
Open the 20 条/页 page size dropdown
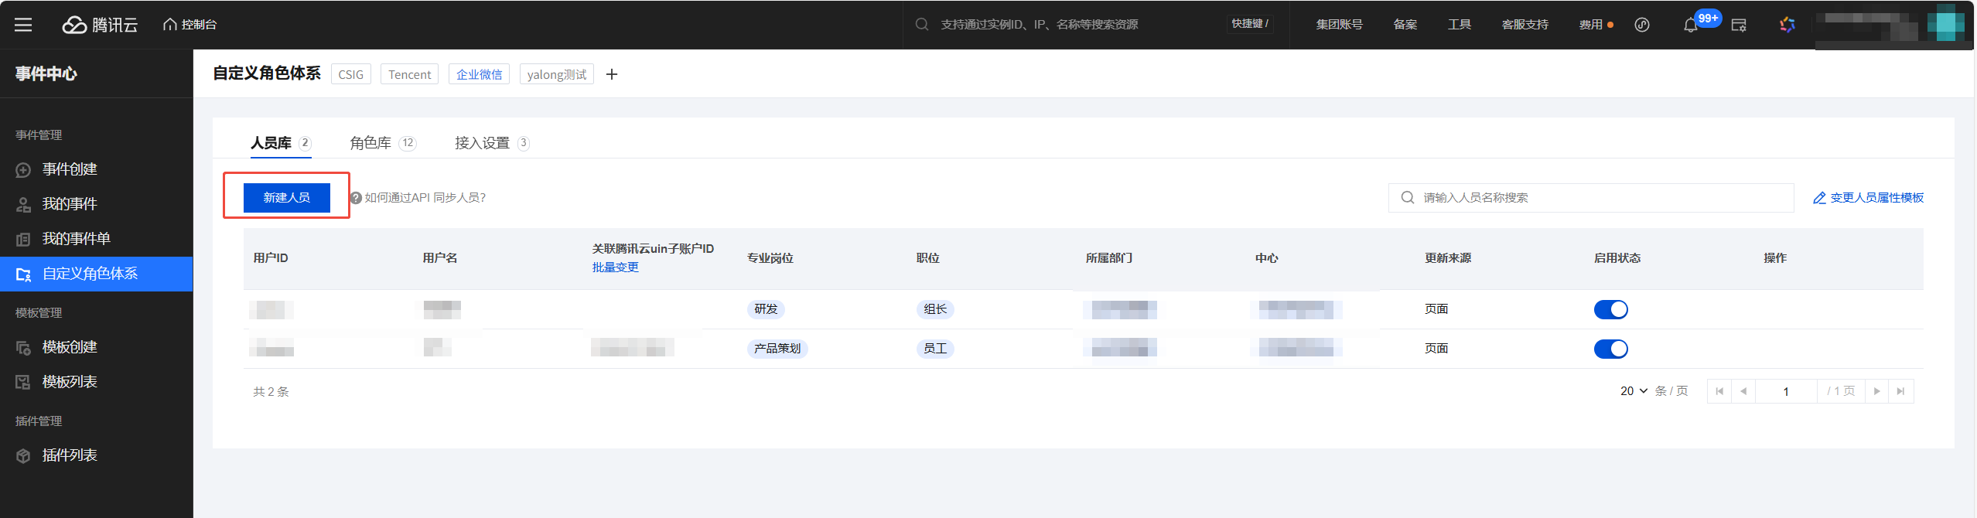click(x=1634, y=391)
